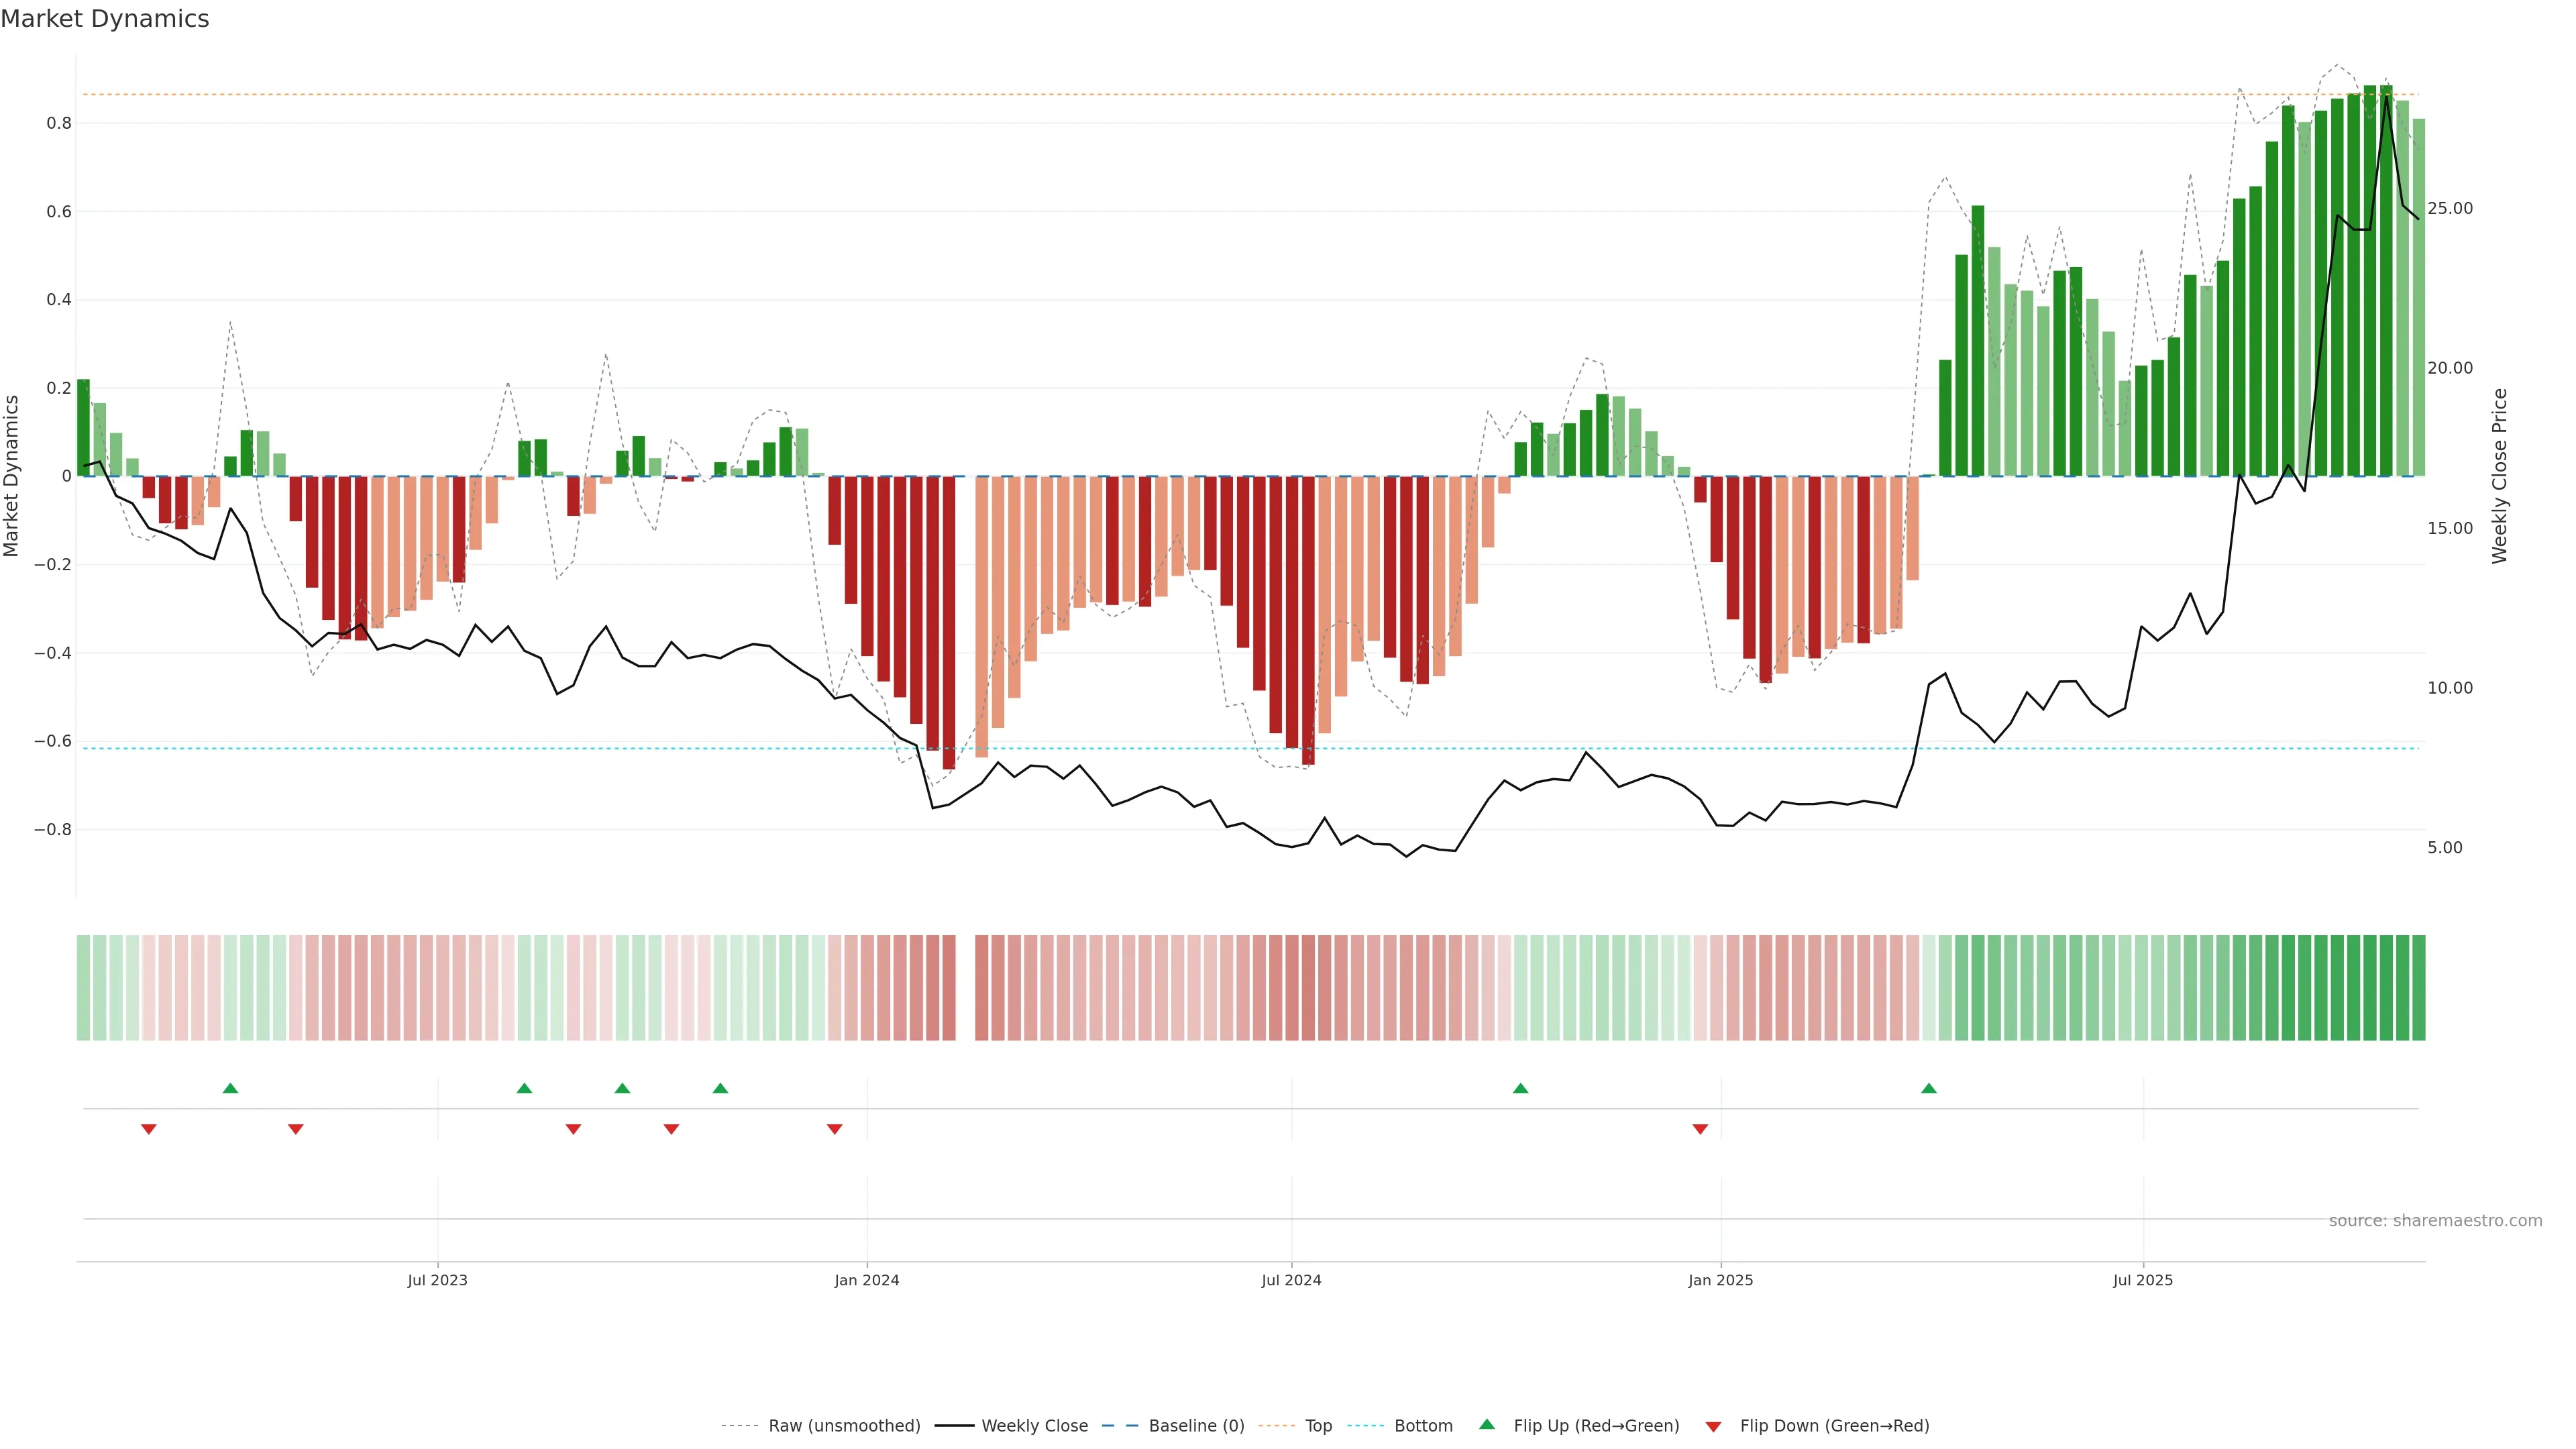This screenshot has width=2576, height=1449.
Task: Toggle Weekly Close legend entry
Action: (x=1034, y=1425)
